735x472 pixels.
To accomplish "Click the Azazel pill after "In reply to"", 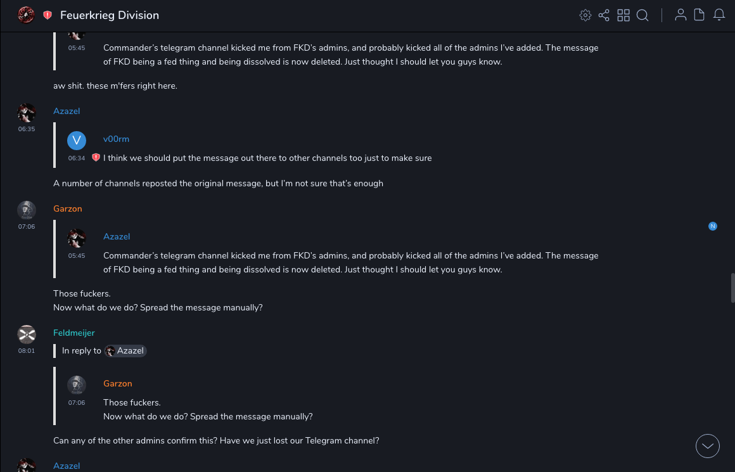I will [x=125, y=351].
